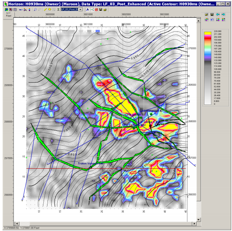Select the blue arrow pointer picking tool
The image size is (232, 231).
[x=88, y=9]
